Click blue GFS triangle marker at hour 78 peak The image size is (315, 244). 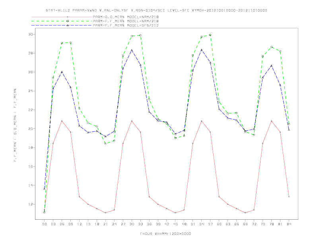tap(271, 66)
